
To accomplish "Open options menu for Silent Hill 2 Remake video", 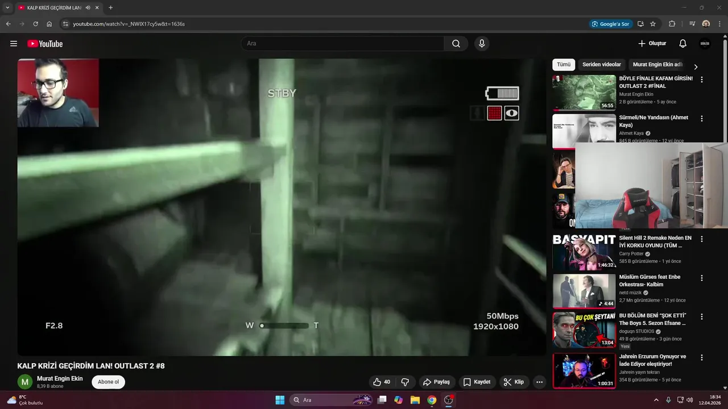I will tap(702, 239).
